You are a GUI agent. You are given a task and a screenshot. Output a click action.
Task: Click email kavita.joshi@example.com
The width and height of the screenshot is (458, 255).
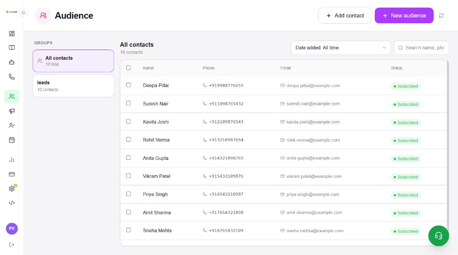(313, 122)
